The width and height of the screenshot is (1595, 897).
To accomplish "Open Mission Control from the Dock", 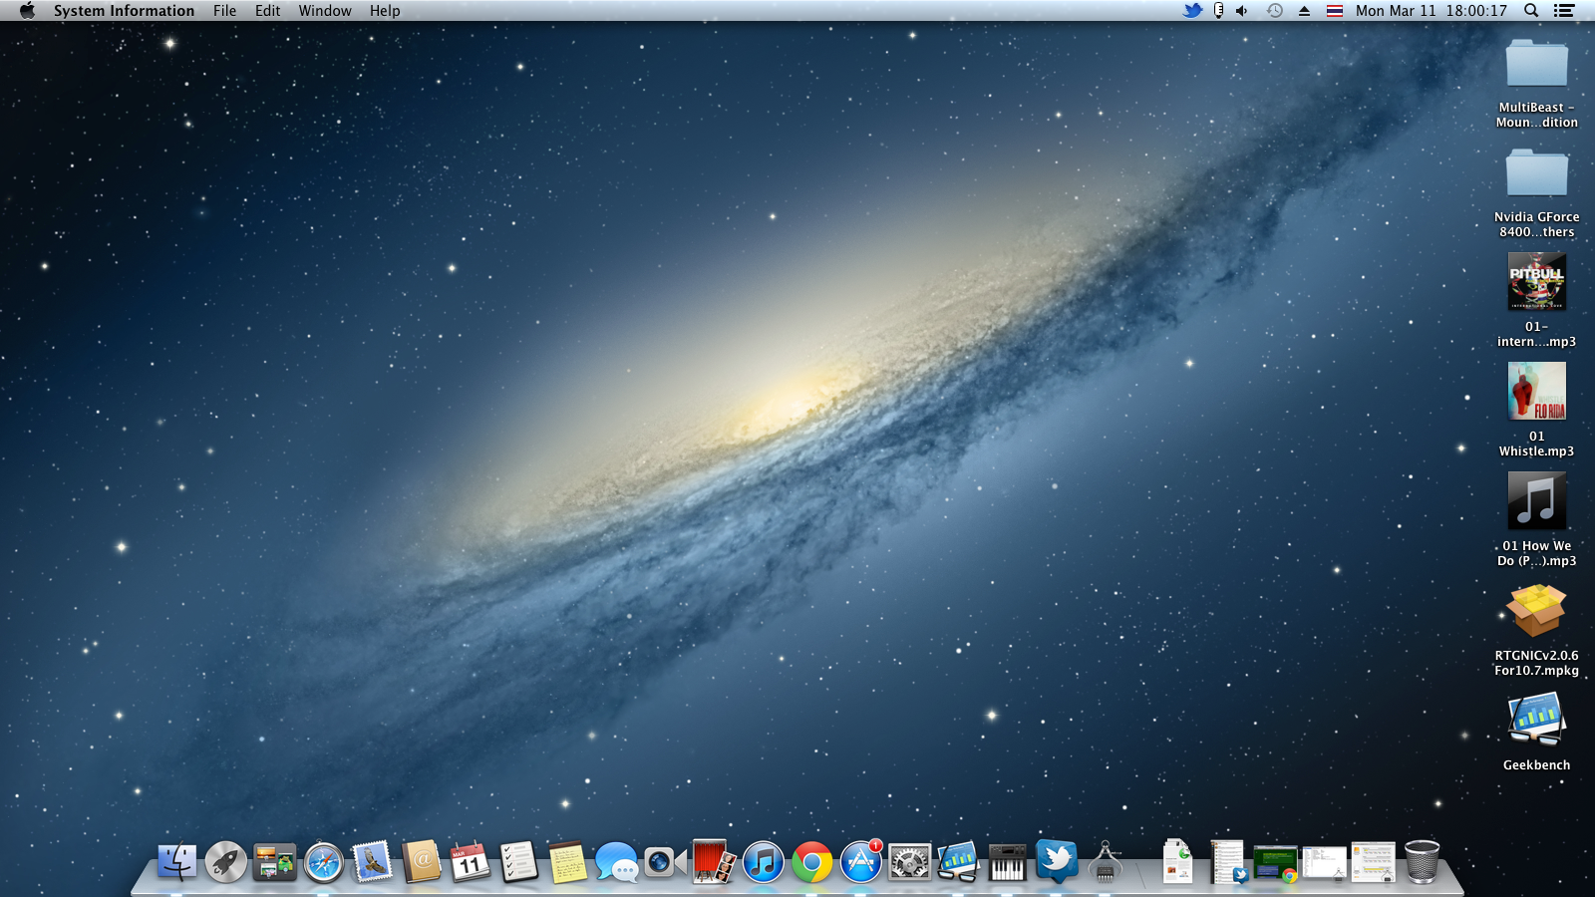I will coord(274,862).
